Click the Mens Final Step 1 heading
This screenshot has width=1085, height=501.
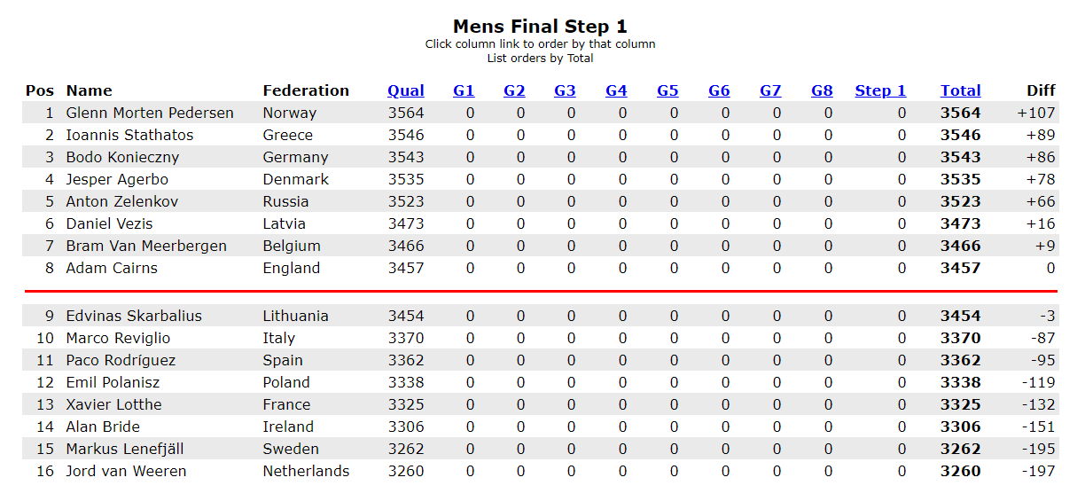point(540,27)
